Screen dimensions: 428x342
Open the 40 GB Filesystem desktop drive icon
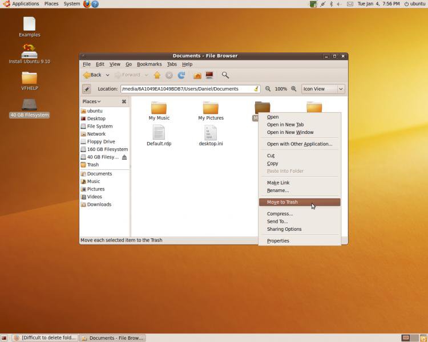point(30,108)
